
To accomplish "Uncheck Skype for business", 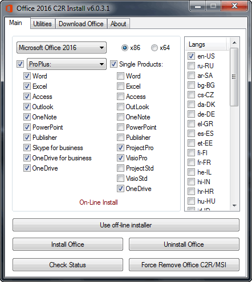I will (27, 148).
